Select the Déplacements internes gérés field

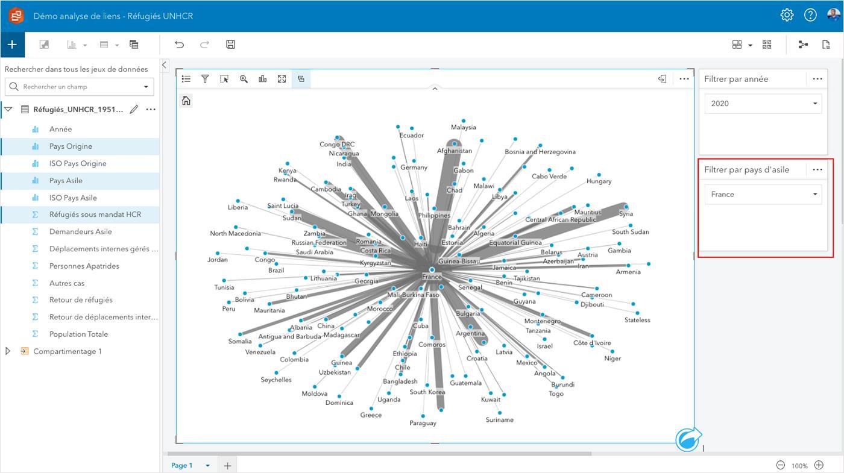[81, 249]
